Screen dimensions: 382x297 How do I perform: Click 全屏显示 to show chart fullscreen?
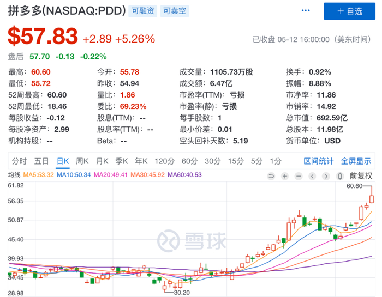356,161
